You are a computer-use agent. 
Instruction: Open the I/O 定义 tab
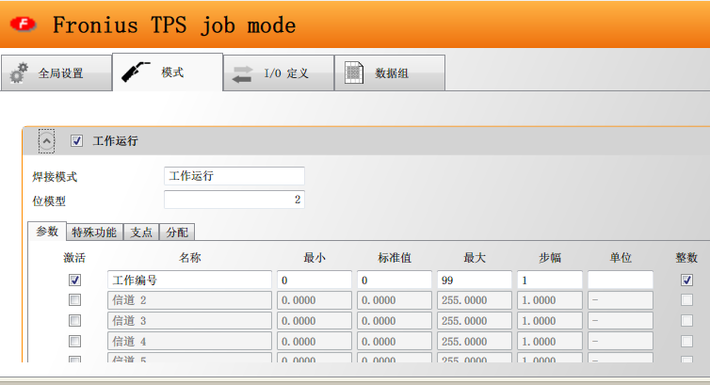pos(279,72)
